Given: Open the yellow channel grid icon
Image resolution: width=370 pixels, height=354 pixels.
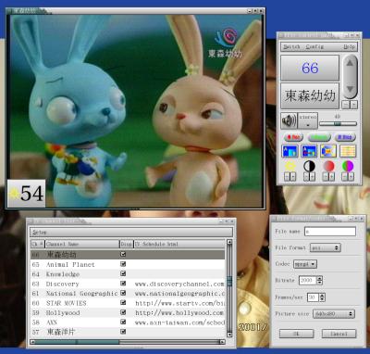Looking at the screenshot, I should [x=348, y=151].
